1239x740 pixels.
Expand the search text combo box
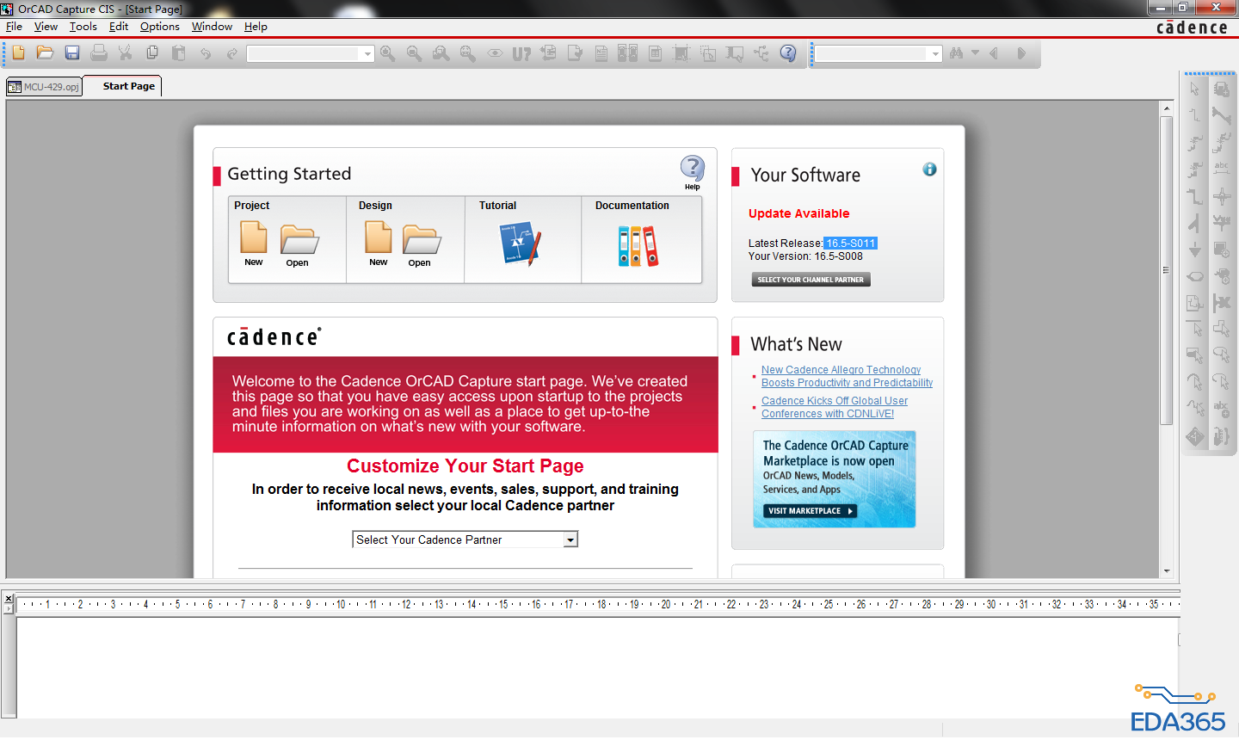click(x=935, y=53)
